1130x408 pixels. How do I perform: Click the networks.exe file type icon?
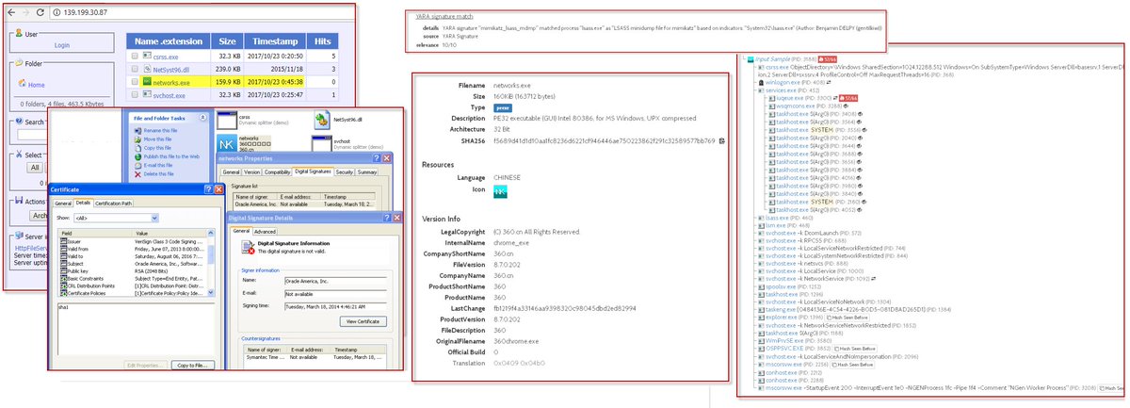tap(147, 82)
